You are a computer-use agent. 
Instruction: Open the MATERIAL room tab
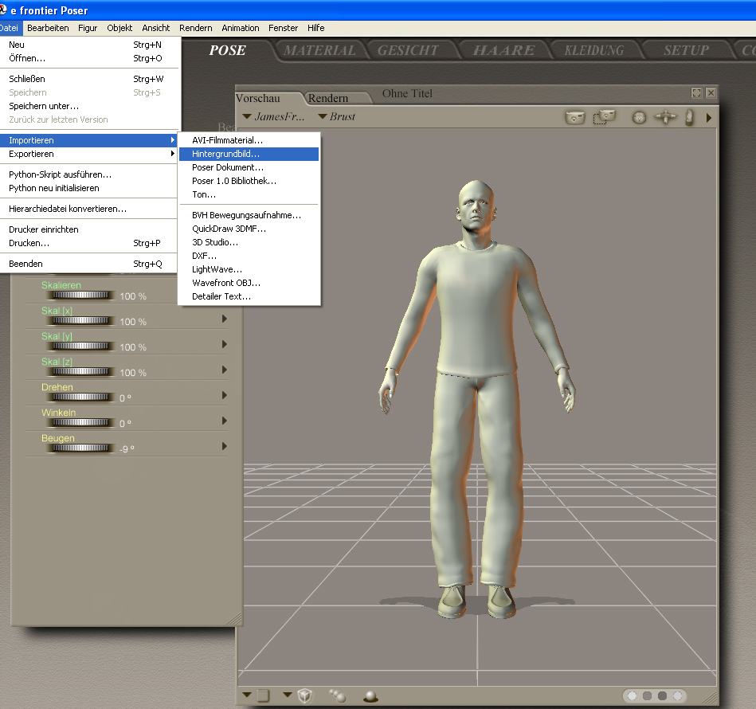pyautogui.click(x=319, y=50)
